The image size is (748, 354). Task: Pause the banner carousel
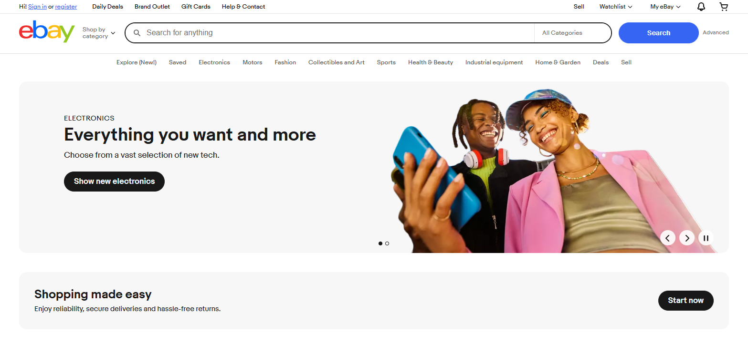706,238
